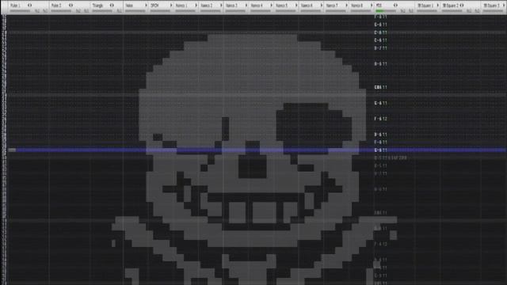Select the C#6 11 note cell
The height and width of the screenshot is (285, 507).
(x=380, y=87)
